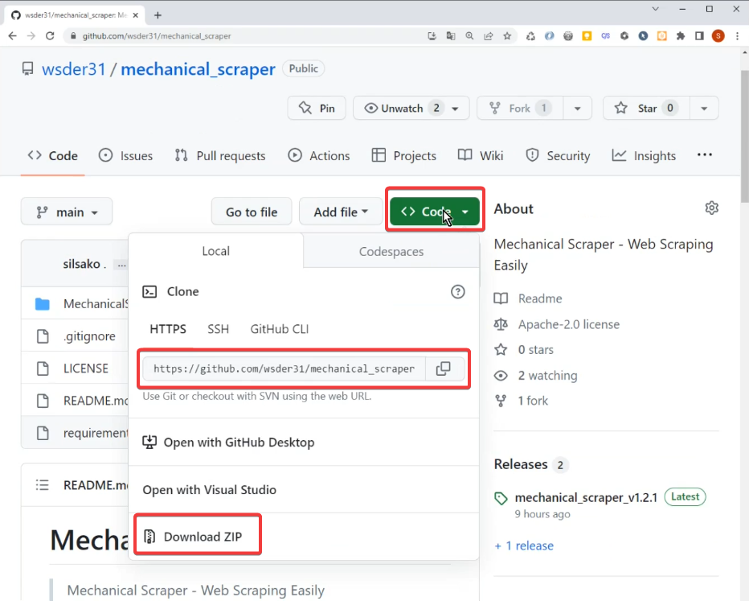Click the zoom magnifier icon in address bar

[469, 36]
